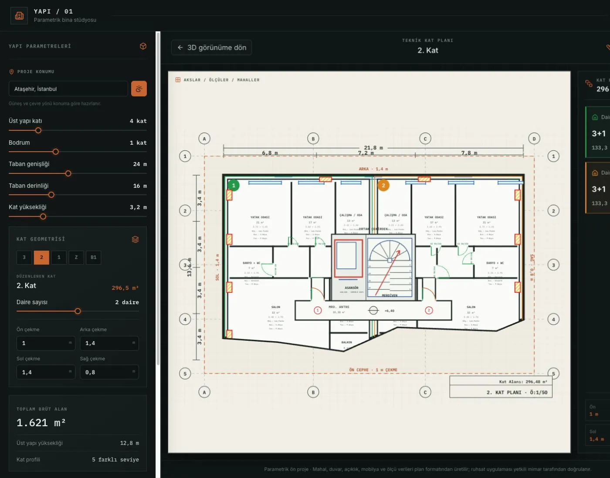Select orange apartment marker 2 on the plan
Screen dimensions: 610x478
point(383,185)
